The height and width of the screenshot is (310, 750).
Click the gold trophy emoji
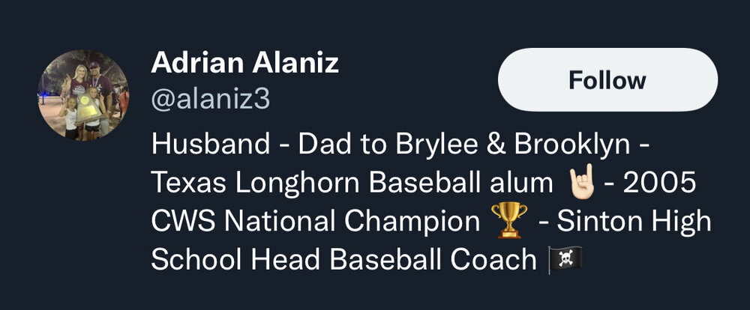coord(508,221)
